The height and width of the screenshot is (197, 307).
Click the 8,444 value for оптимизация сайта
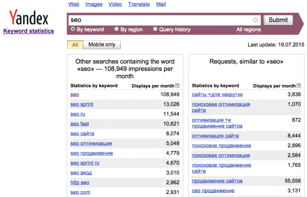294,136
